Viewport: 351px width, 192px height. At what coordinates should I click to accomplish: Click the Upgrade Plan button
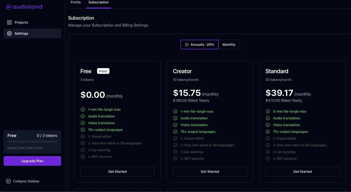32,161
